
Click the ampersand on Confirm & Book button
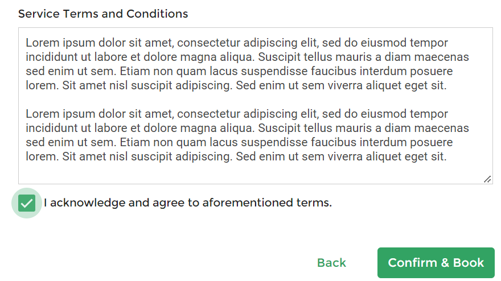pyautogui.click(x=445, y=262)
